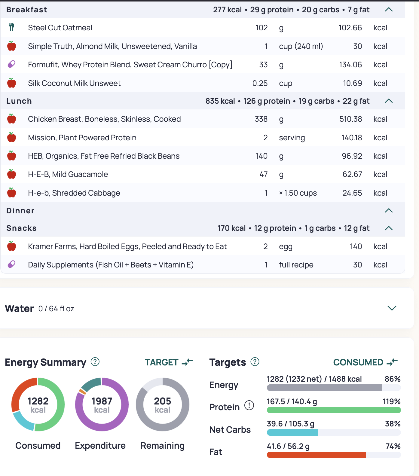Toggle the Energy Summary TARGET view switch
Viewport: 419px width, 476px height.
[169, 362]
